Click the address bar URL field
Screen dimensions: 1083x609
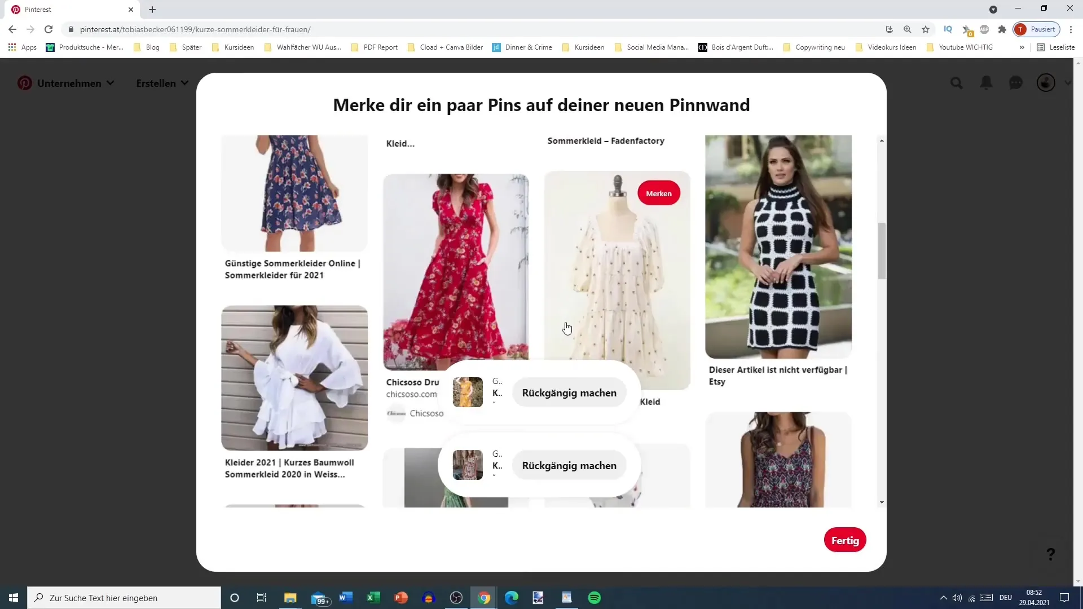pyautogui.click(x=474, y=29)
